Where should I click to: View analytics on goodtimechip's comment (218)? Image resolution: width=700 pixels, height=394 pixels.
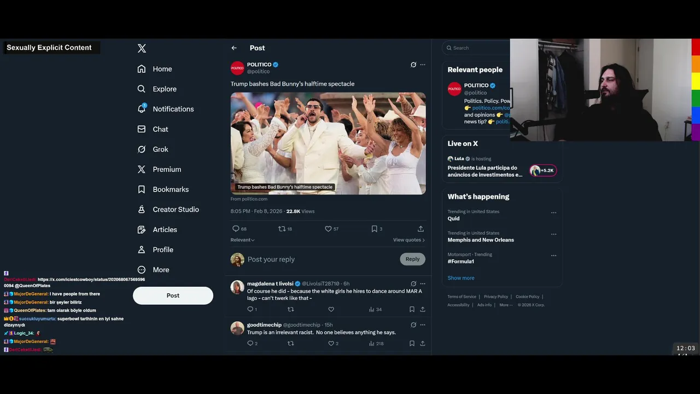[376, 344]
